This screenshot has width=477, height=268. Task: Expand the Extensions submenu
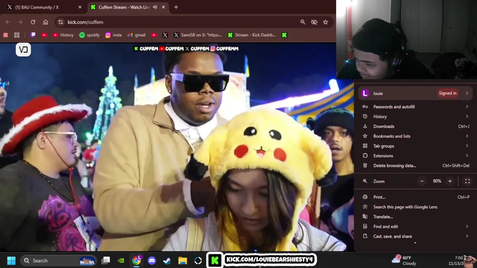coord(415,156)
